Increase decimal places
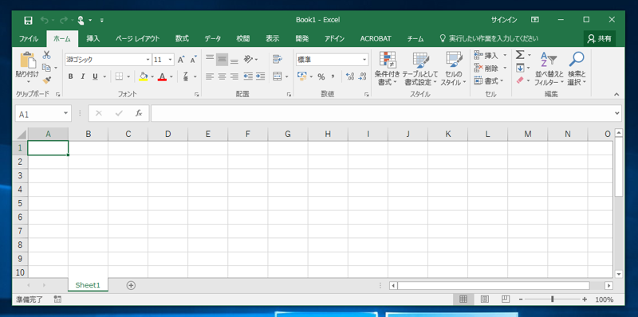 click(349, 76)
